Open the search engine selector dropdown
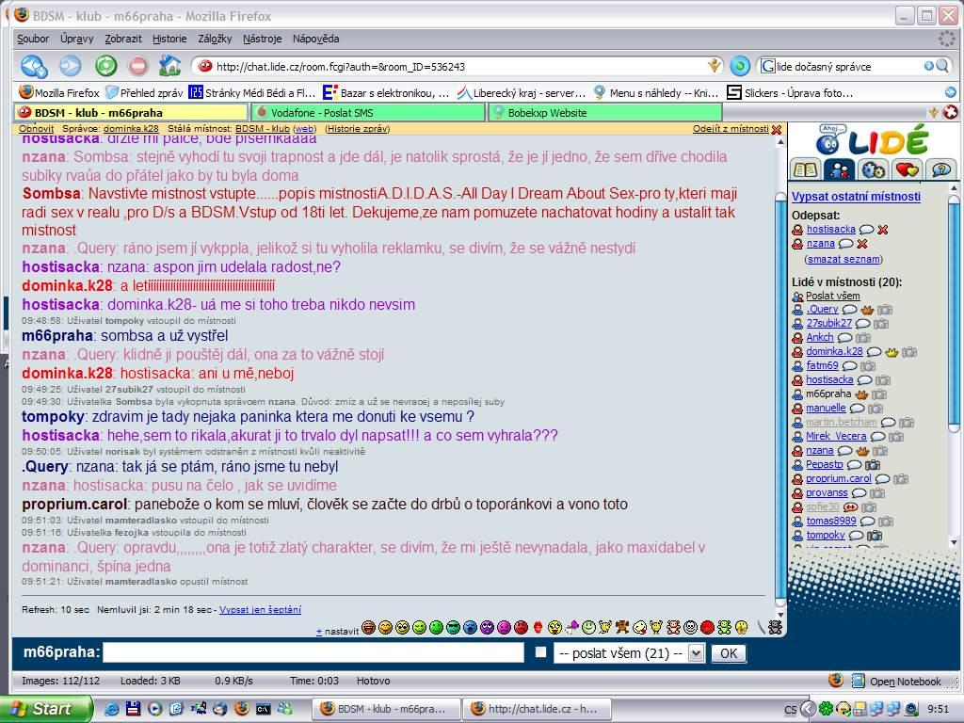 [x=768, y=66]
